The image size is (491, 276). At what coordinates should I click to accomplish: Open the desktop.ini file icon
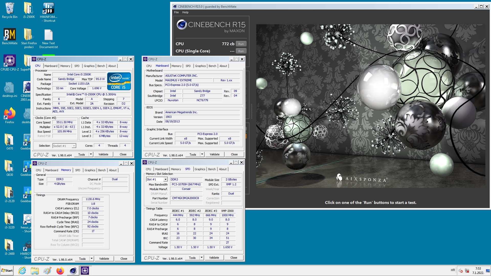[x=9, y=89]
